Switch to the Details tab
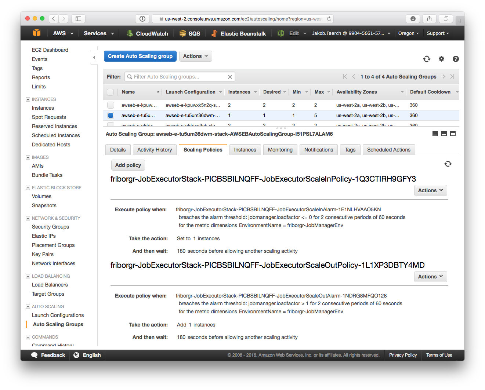This screenshot has height=390, width=485. click(118, 150)
